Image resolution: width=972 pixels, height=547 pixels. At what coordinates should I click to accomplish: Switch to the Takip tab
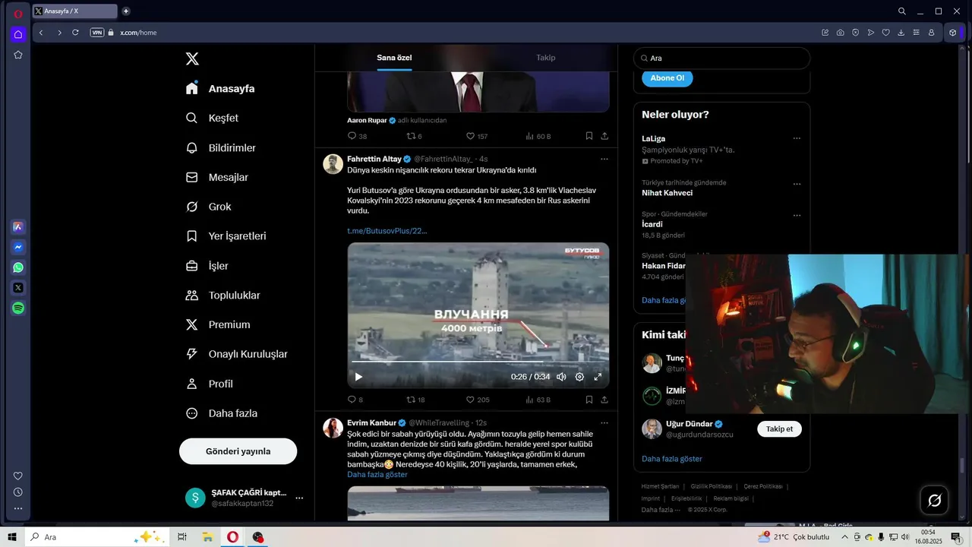click(x=546, y=58)
